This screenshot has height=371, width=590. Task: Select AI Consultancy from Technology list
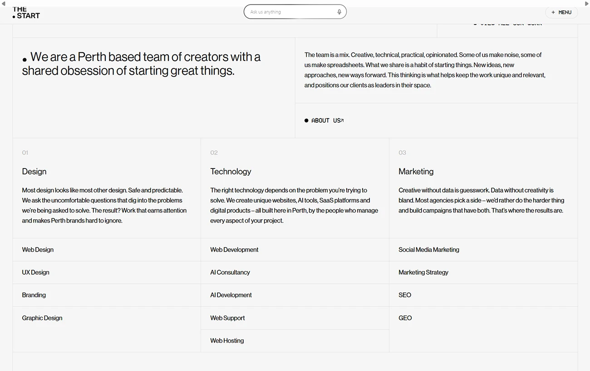pos(230,272)
